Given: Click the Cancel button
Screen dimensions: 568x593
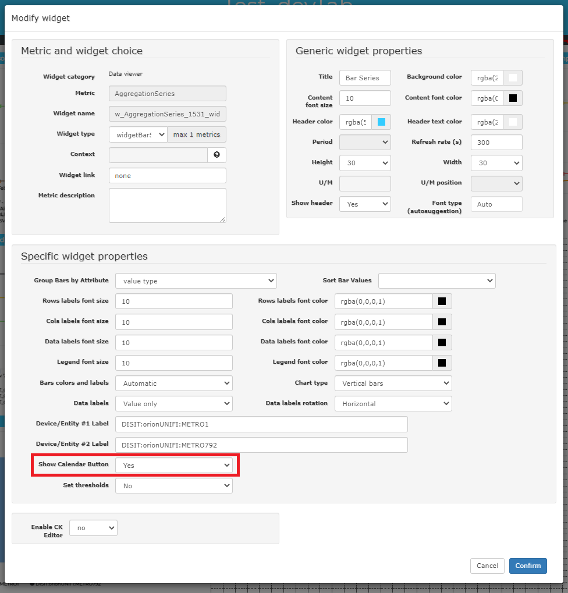Looking at the screenshot, I should (x=487, y=566).
